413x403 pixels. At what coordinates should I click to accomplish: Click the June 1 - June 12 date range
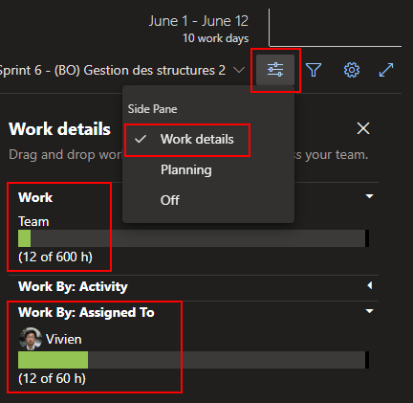coord(198,21)
